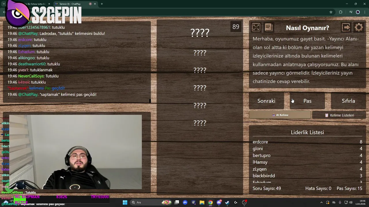Select gloni row in the leaderboard

click(x=307, y=149)
